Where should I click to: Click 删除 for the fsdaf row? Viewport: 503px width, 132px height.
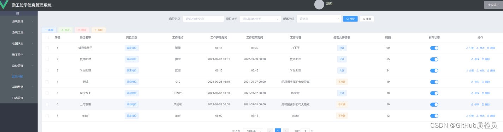coord(491,115)
